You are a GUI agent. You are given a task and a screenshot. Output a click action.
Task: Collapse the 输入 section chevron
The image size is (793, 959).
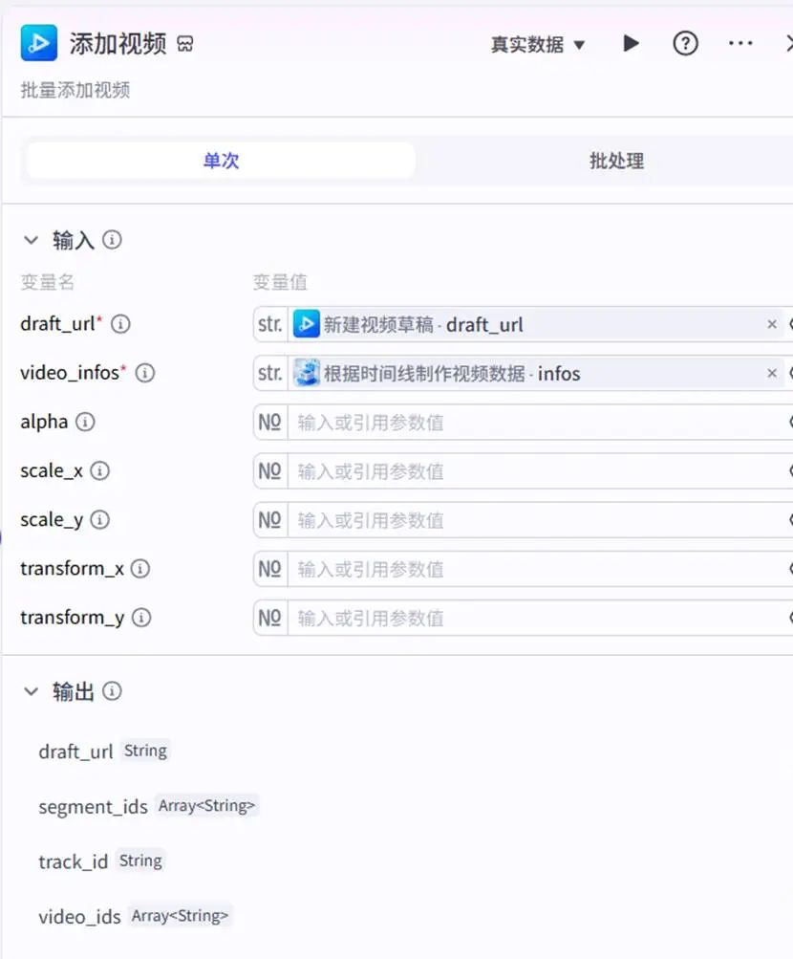click(x=31, y=240)
